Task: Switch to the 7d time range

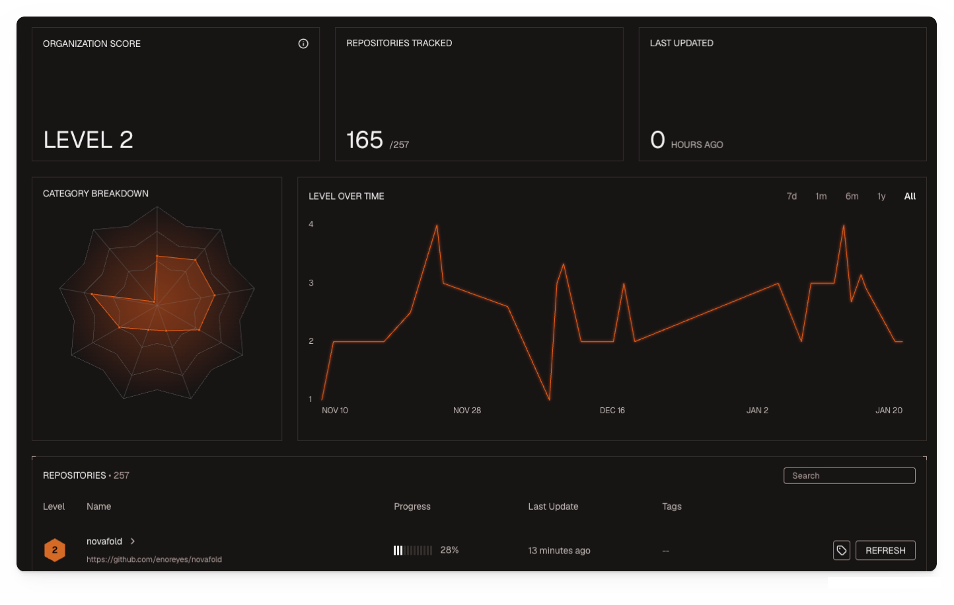Action: (791, 196)
